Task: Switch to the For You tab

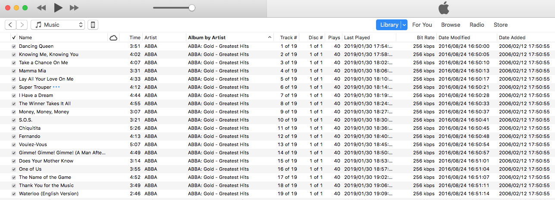Action: pyautogui.click(x=422, y=25)
